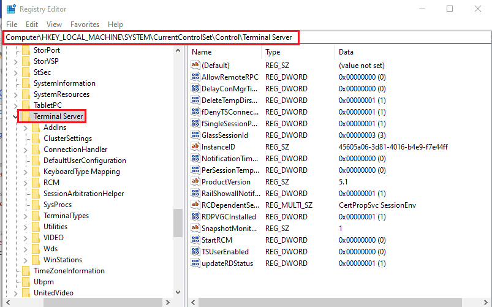
Task: Click the 0x00000003 (3) data value
Action: point(362,135)
